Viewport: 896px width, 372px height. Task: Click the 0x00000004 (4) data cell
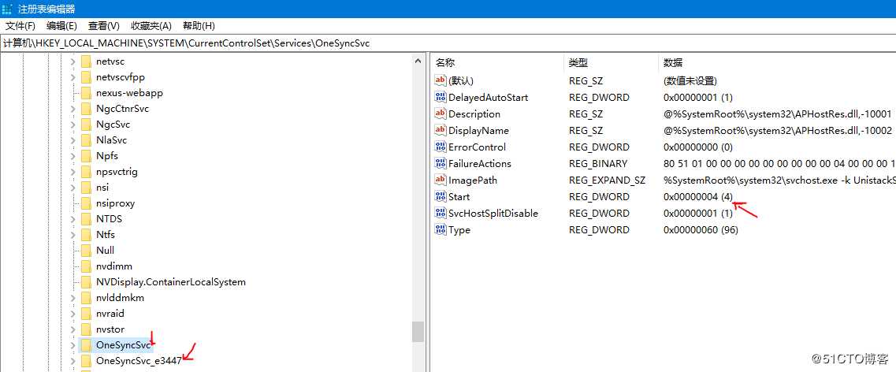coord(697,196)
